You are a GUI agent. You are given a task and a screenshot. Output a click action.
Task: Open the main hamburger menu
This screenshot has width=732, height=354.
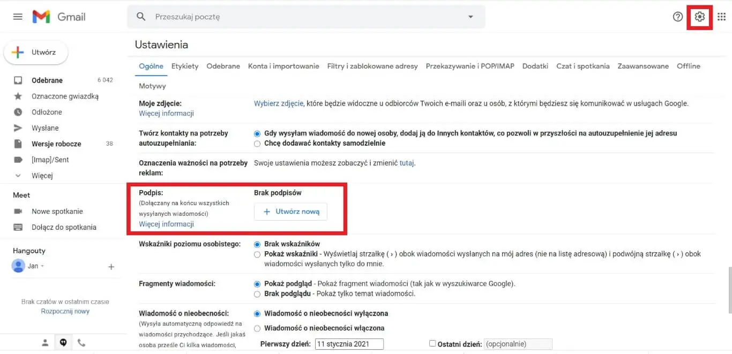[18, 17]
